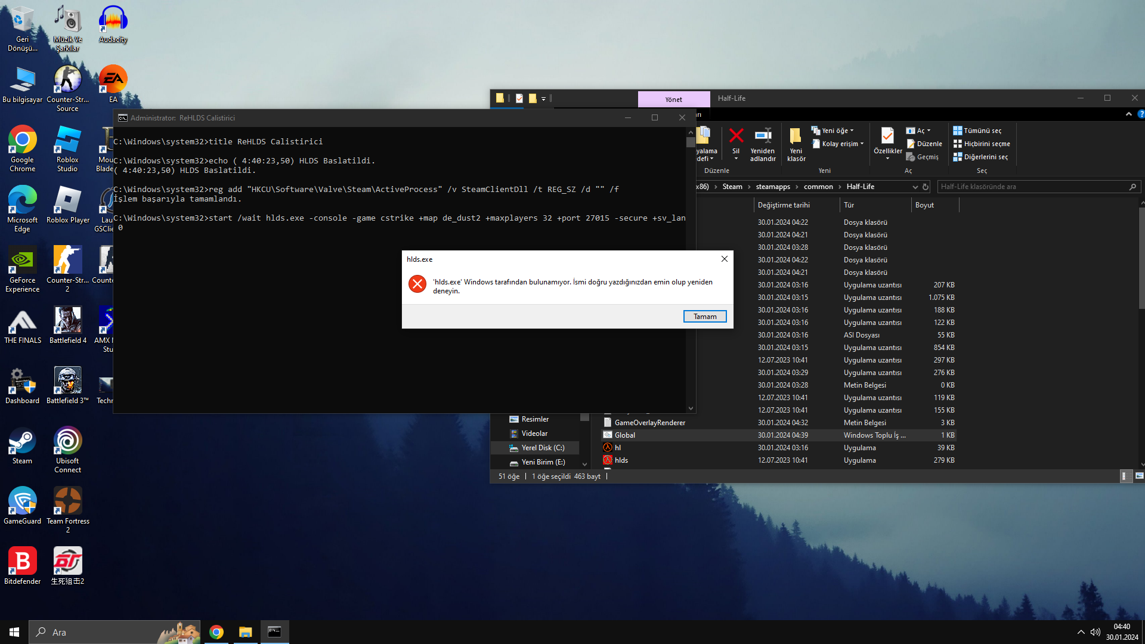Click Chrome icon in taskbar
1145x644 pixels.
click(x=216, y=632)
